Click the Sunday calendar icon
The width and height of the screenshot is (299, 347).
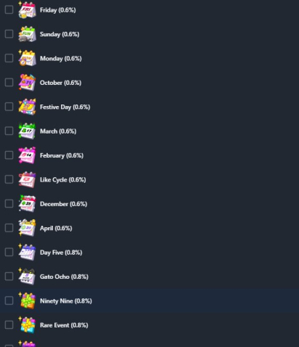click(27, 34)
